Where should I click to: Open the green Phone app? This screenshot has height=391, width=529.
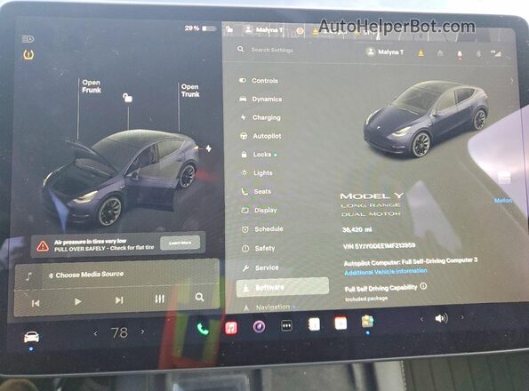click(203, 329)
